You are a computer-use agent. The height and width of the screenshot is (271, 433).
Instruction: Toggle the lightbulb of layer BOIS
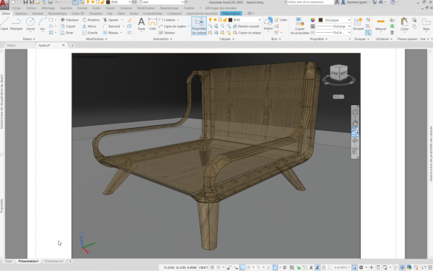click(210, 20)
